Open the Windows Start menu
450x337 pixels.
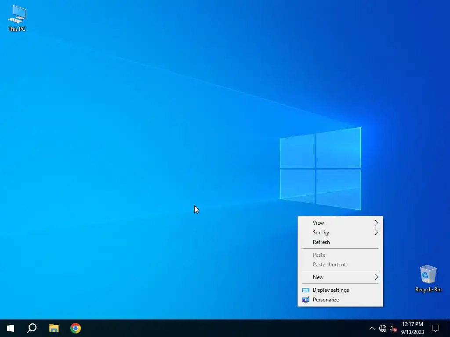point(11,328)
